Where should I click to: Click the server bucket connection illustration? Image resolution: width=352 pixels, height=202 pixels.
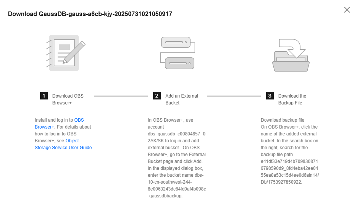point(178,53)
